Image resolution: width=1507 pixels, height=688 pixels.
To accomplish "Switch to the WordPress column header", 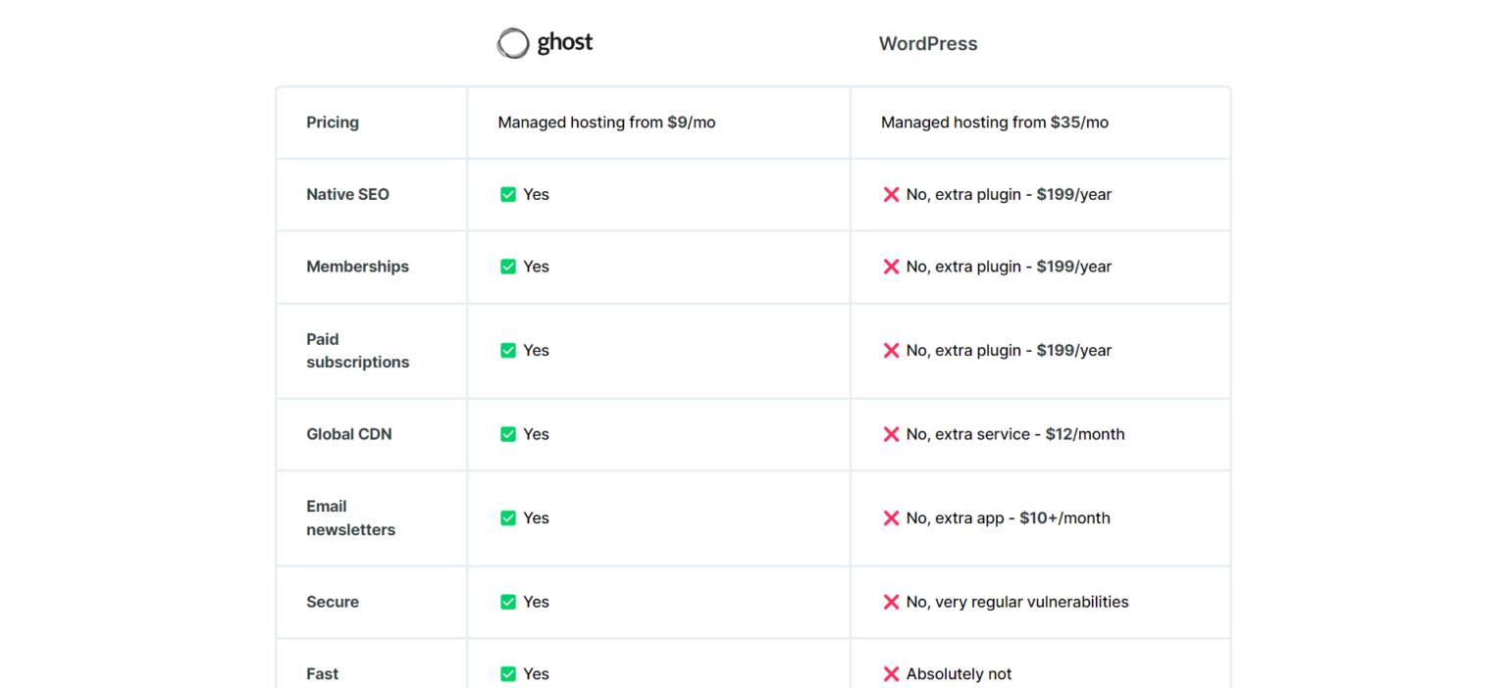I will (928, 43).
